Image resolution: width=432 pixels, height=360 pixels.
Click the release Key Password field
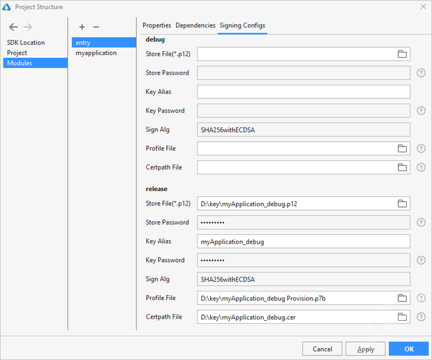pos(303,260)
